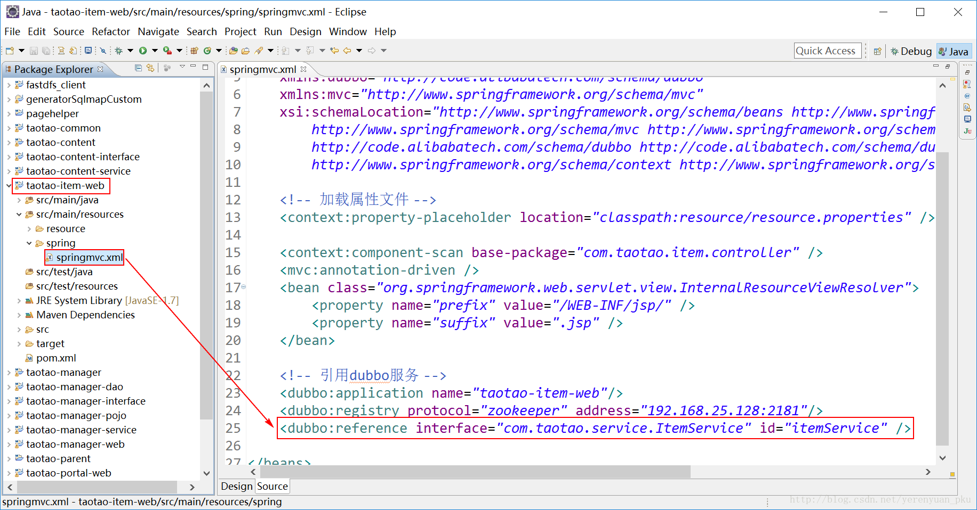
Task: Open the JUnit view from right trim
Action: tap(967, 131)
